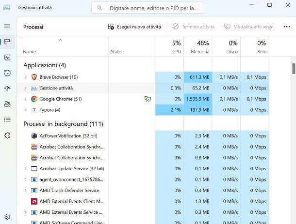Click the Acrobat Update Service window icon
This screenshot has height=224, width=296.
(x=34, y=168)
